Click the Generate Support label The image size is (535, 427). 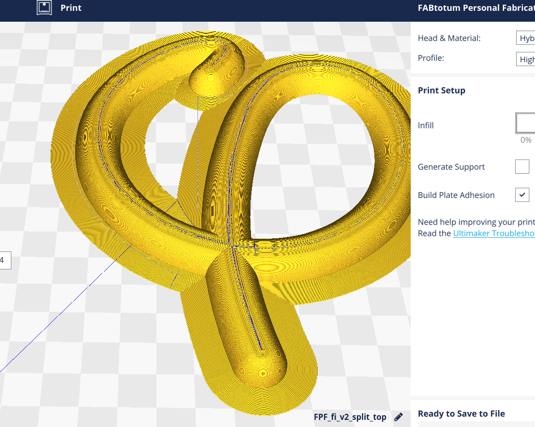[x=451, y=167]
